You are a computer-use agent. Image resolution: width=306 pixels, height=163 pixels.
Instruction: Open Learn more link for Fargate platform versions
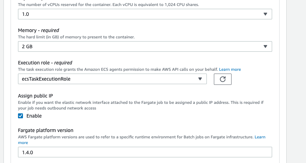pyautogui.click(x=260, y=137)
